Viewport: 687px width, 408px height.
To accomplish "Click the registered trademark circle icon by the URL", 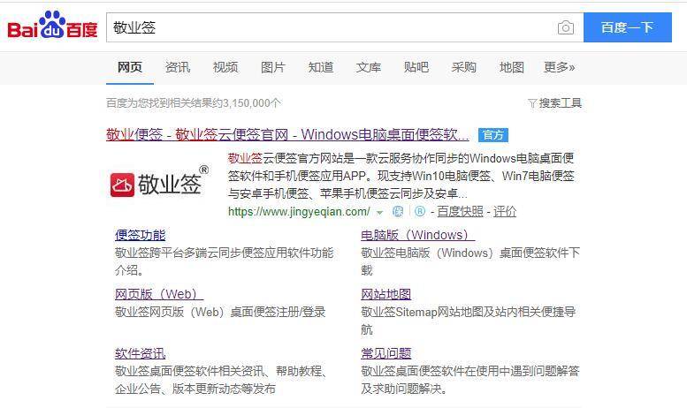I will 420,211.
